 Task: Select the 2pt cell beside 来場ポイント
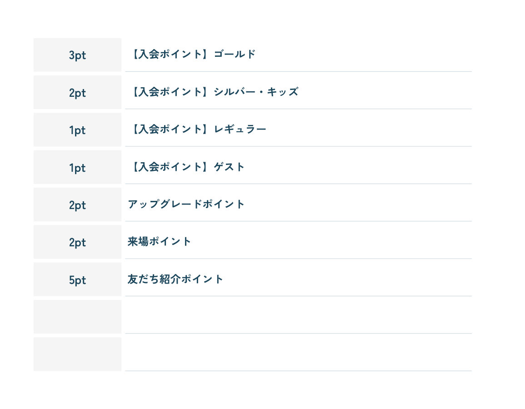point(77,242)
